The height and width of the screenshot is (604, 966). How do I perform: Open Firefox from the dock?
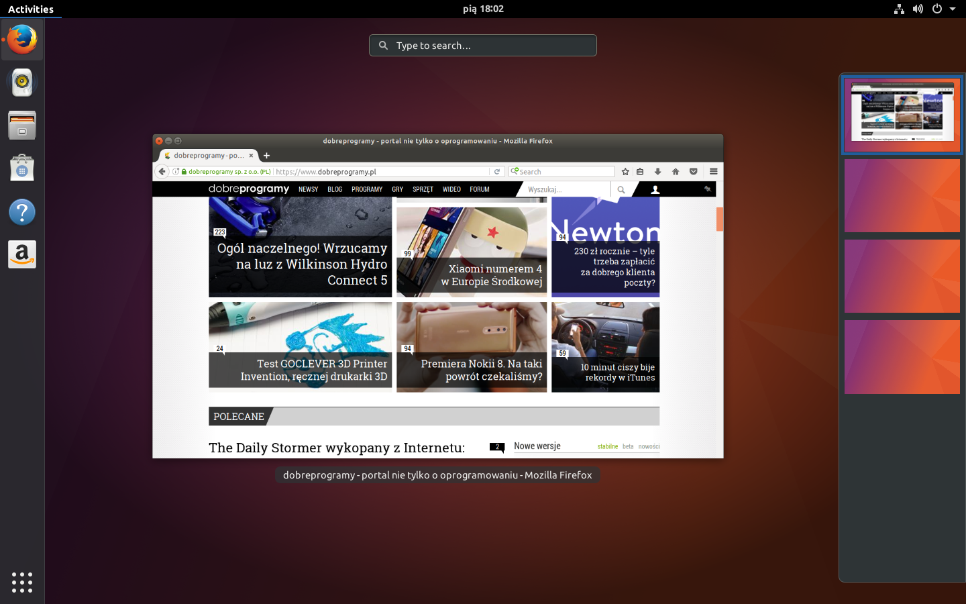click(22, 39)
